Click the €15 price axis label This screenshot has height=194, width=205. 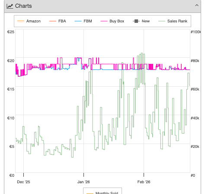pyautogui.click(x=11, y=89)
